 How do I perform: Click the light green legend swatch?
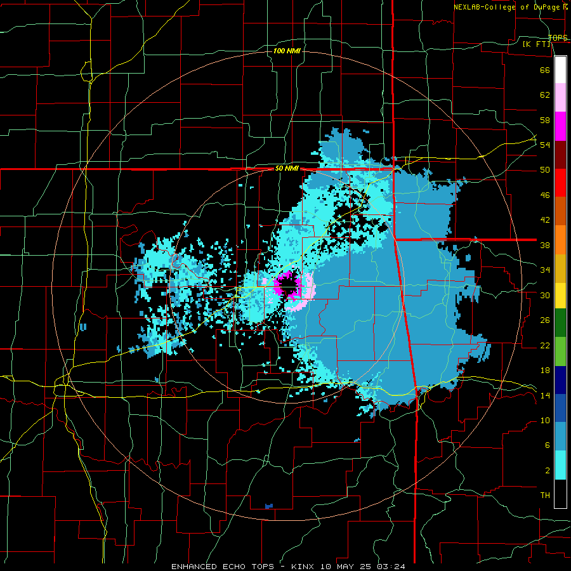pyautogui.click(x=560, y=351)
